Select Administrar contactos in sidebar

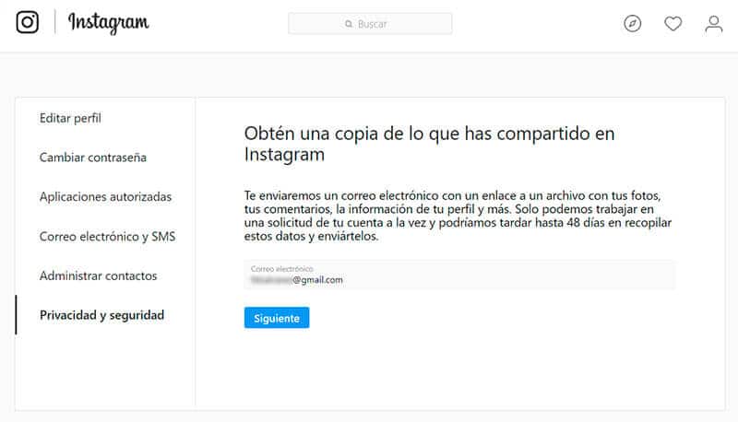[98, 276]
